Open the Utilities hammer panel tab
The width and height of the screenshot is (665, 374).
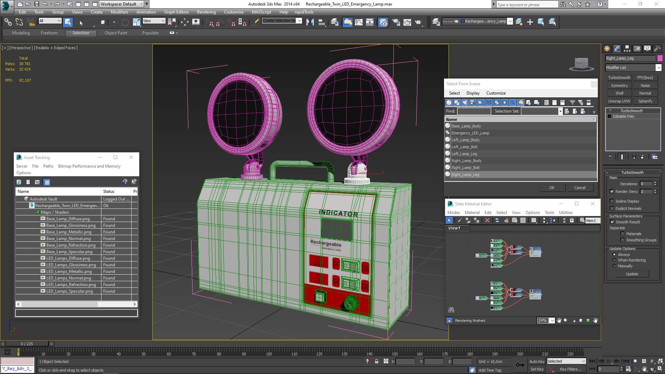(x=657, y=48)
